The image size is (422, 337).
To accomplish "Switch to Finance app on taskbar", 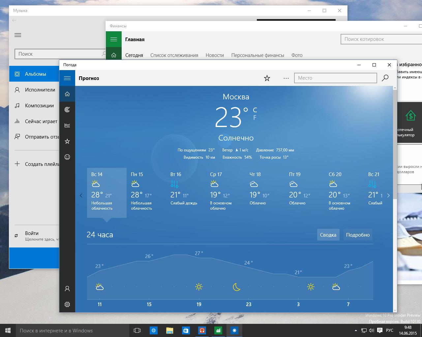I will coord(218,330).
